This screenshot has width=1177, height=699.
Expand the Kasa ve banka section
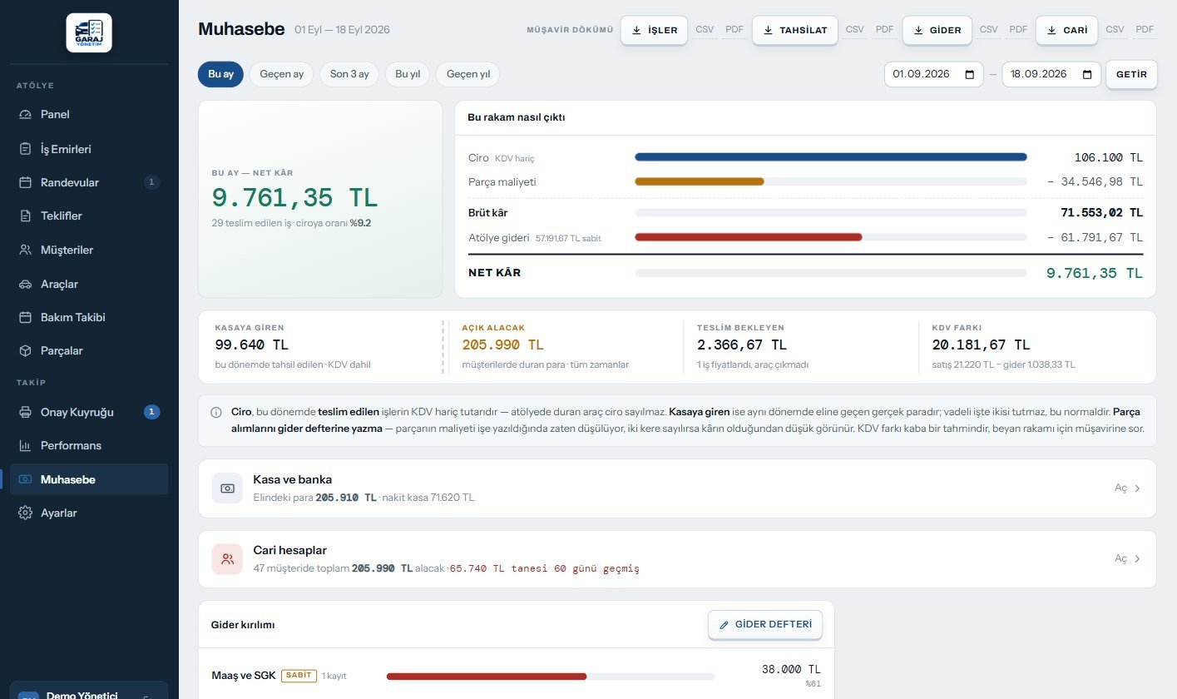pos(1128,488)
